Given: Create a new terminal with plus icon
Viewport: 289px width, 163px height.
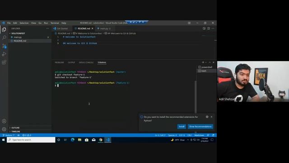Looking at the screenshot, I should [203, 62].
